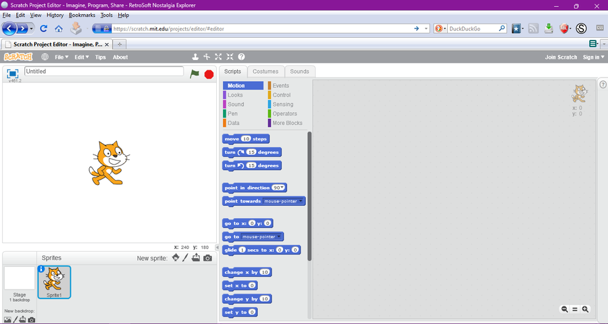Switch to the Costumes tab
This screenshot has height=324, width=608.
(x=265, y=72)
